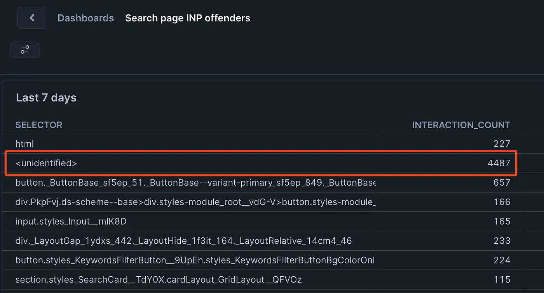Sort by the SELECTOR column header
Image resolution: width=544 pixels, height=293 pixels.
[39, 125]
